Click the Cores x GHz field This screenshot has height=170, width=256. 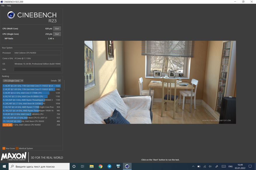pyautogui.click(x=37, y=58)
